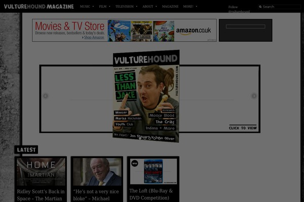The image size is (304, 202).
Task: Follow @vulturehound link
Action: pyautogui.click(x=239, y=9)
